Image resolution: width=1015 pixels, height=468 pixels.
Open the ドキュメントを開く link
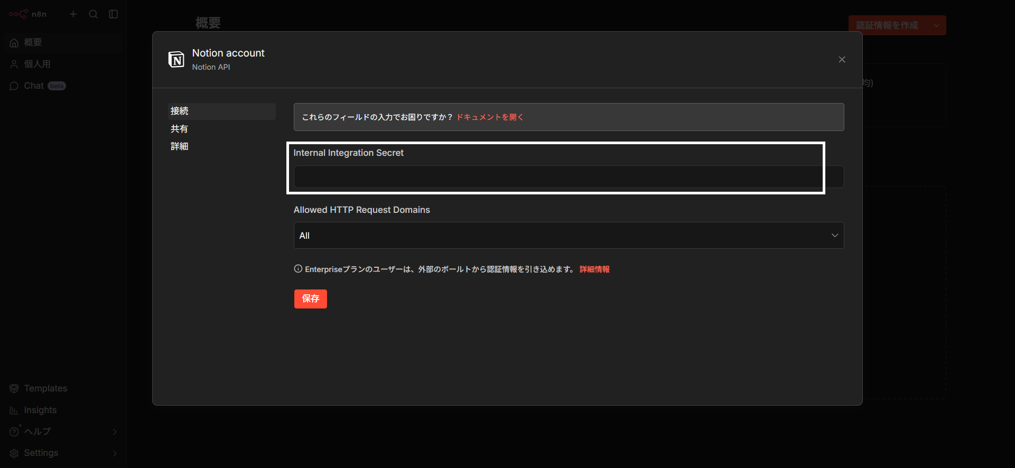coord(490,117)
